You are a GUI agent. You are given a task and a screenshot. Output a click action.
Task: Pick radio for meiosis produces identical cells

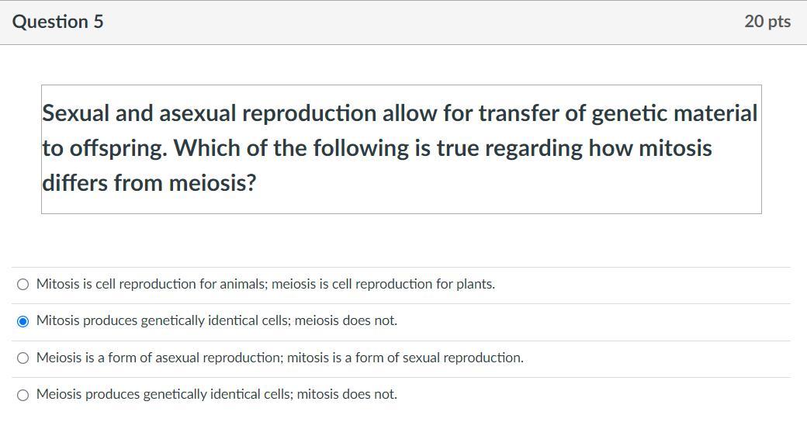click(23, 395)
